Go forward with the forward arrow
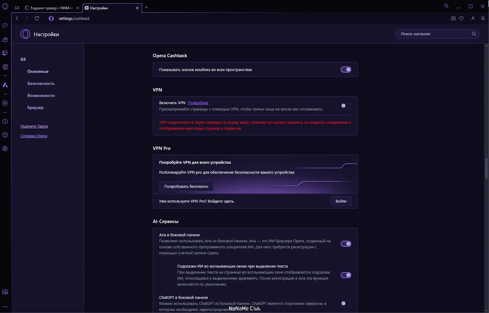Image resolution: width=489 pixels, height=313 pixels. [x=27, y=18]
